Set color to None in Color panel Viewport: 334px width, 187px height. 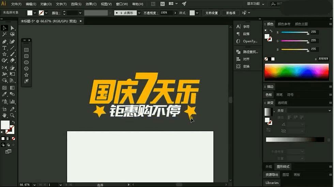point(267,59)
